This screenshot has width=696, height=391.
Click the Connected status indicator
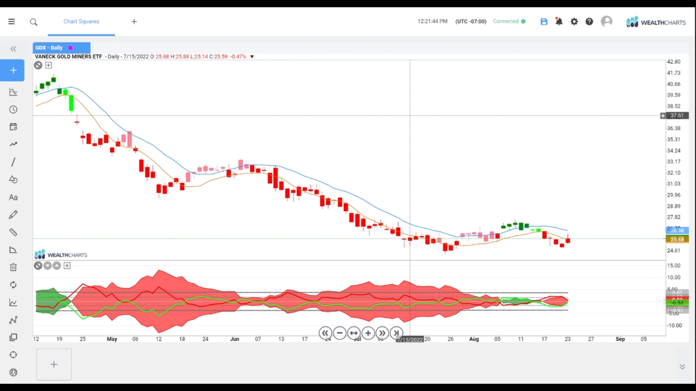[509, 21]
